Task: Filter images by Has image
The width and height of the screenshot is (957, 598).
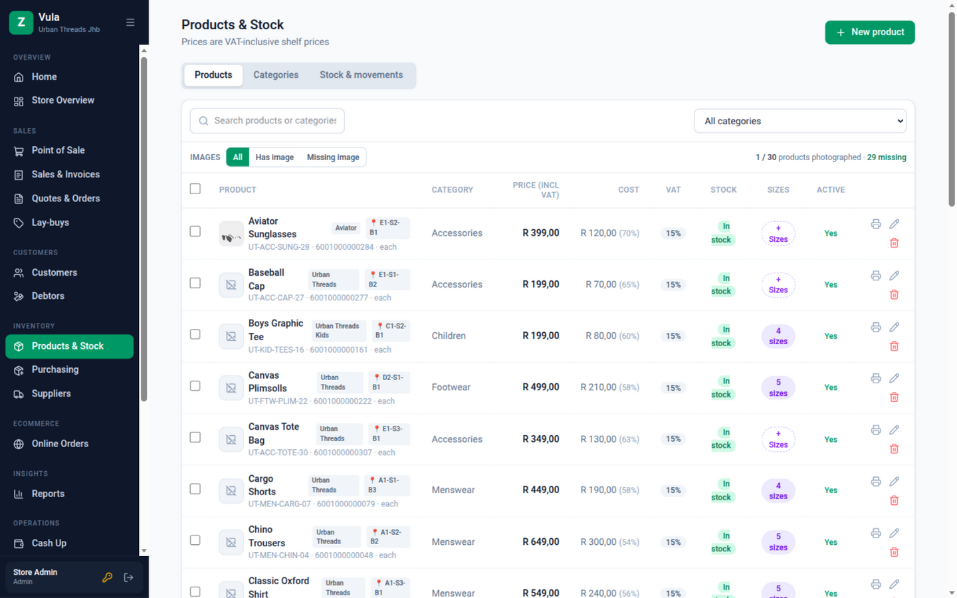Action: click(274, 157)
